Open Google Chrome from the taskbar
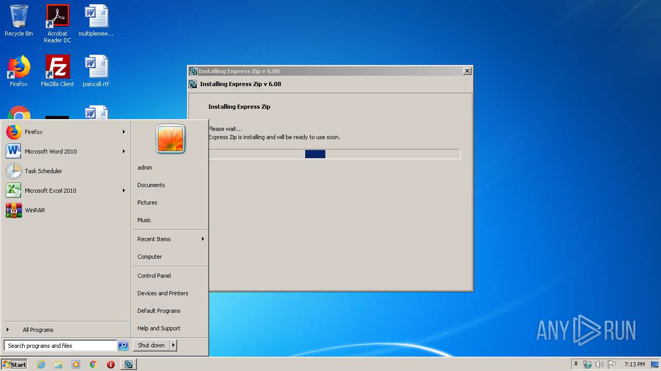Image resolution: width=661 pixels, height=371 pixels. coord(93,364)
